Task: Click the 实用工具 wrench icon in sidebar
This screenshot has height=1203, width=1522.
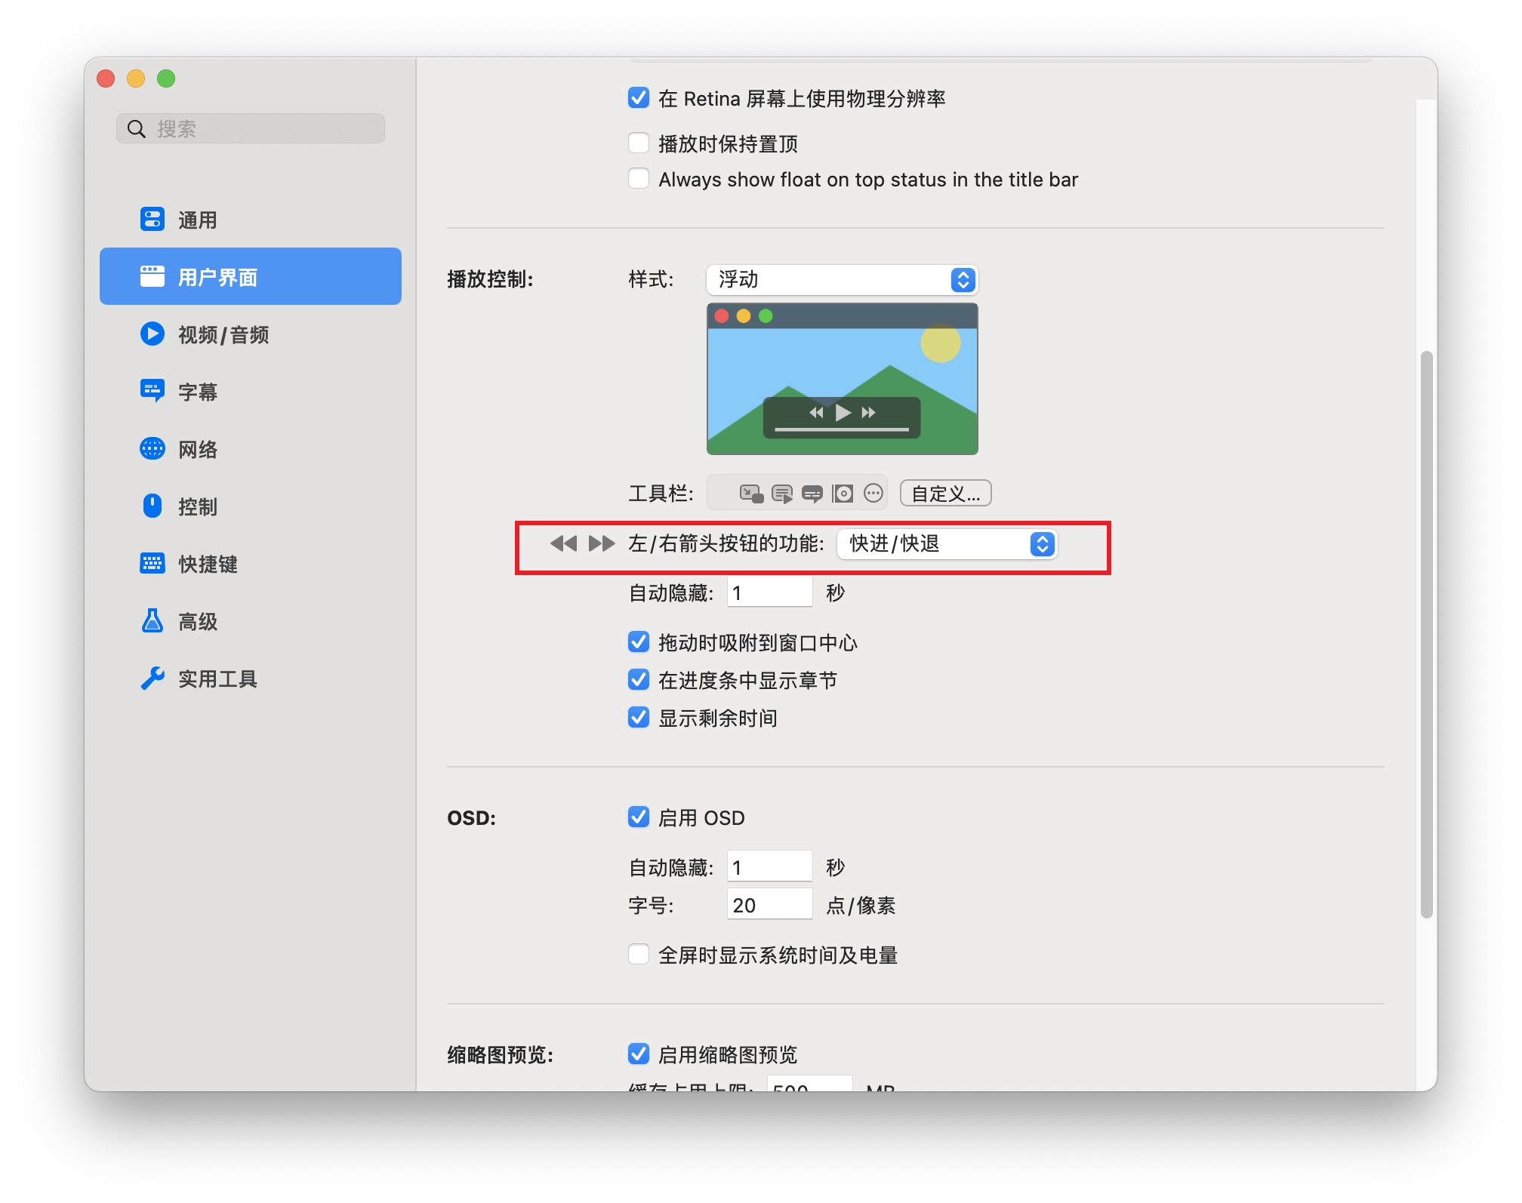Action: click(153, 678)
